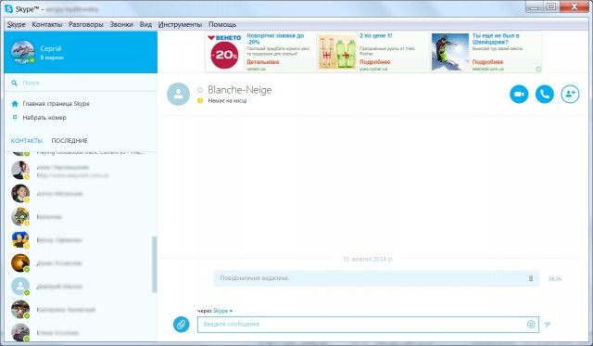Screen dimensions: 593x346
Task: Click the Blanche-Neige contact name
Action: point(240,90)
